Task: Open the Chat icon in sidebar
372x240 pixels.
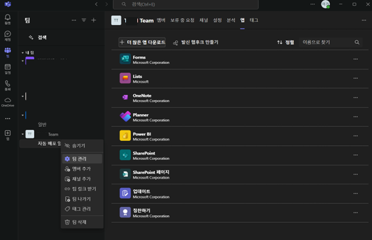Action: [8, 36]
